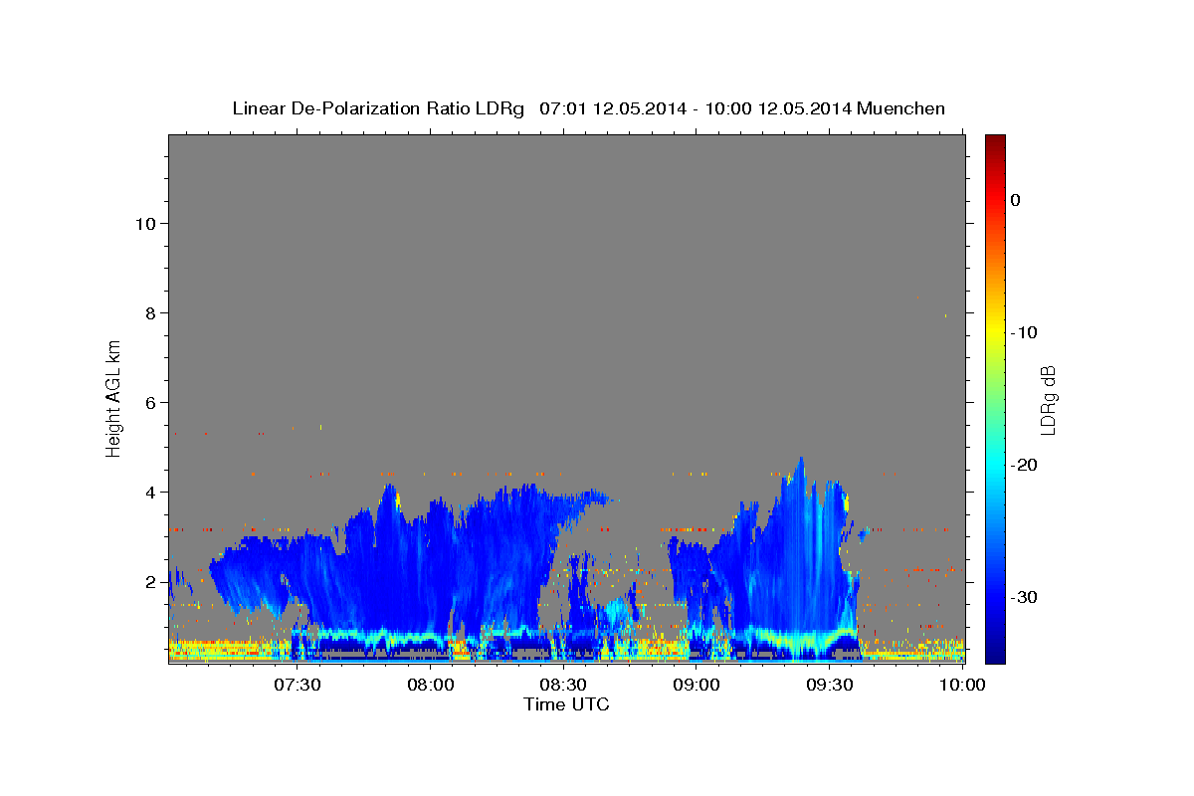Click the 08:30 time tick label
This screenshot has width=1194, height=796.
tap(563, 686)
